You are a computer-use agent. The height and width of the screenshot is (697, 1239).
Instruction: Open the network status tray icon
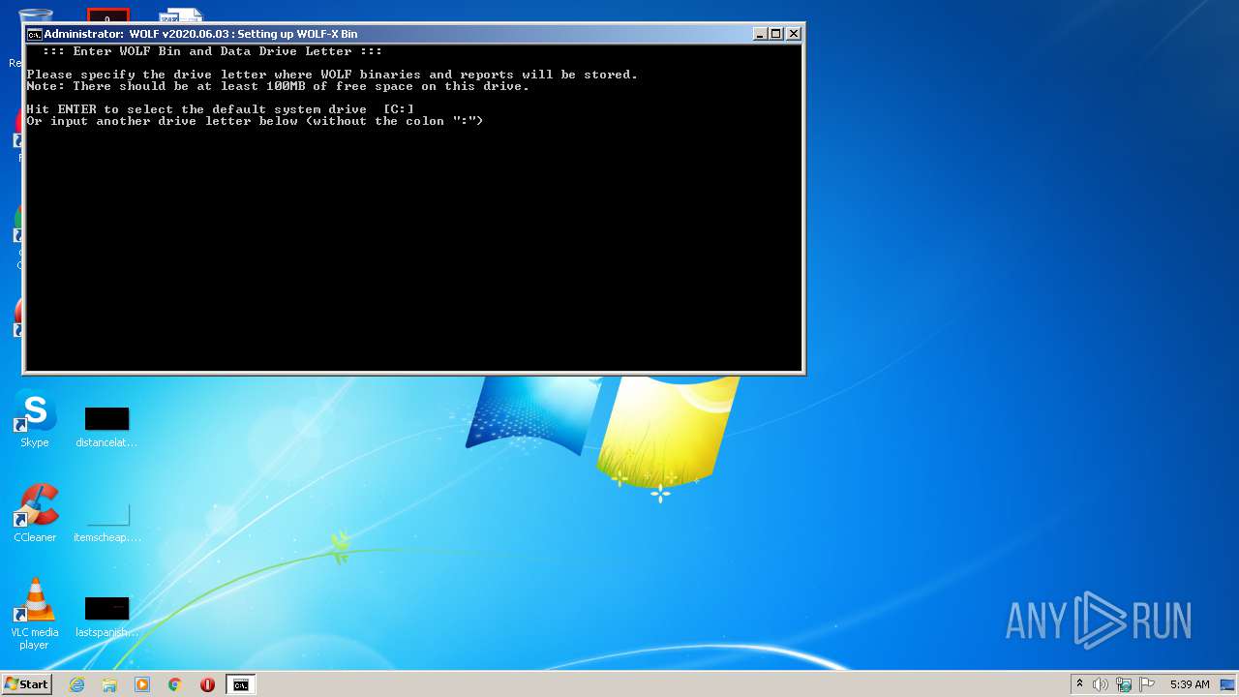click(x=1124, y=684)
